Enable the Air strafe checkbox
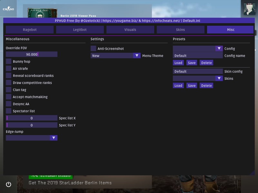Viewport: 258px width, 193px height. 9,69
